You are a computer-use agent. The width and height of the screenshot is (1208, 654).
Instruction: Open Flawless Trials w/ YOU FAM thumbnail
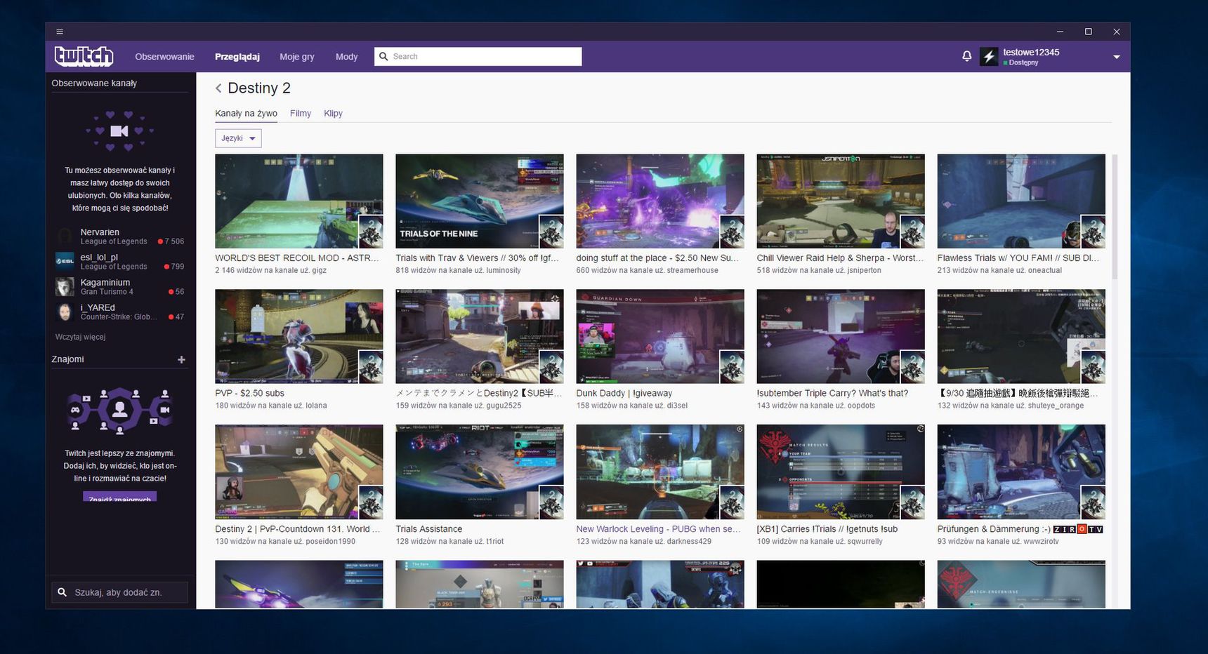click(1021, 201)
